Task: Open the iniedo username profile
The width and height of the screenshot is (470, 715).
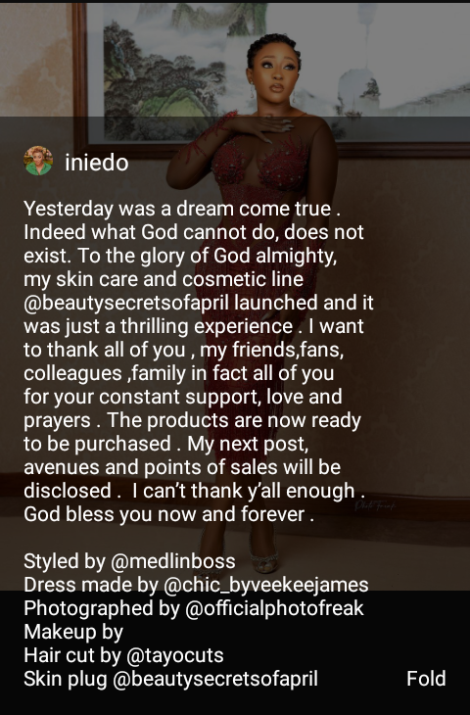Action: click(x=97, y=163)
